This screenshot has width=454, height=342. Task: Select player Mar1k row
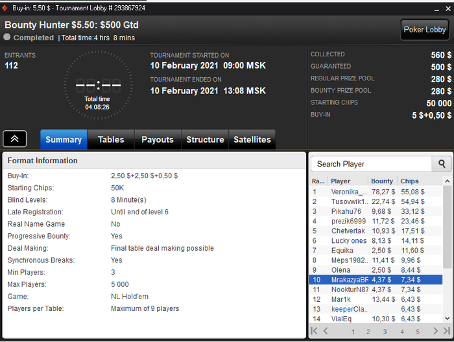376,299
